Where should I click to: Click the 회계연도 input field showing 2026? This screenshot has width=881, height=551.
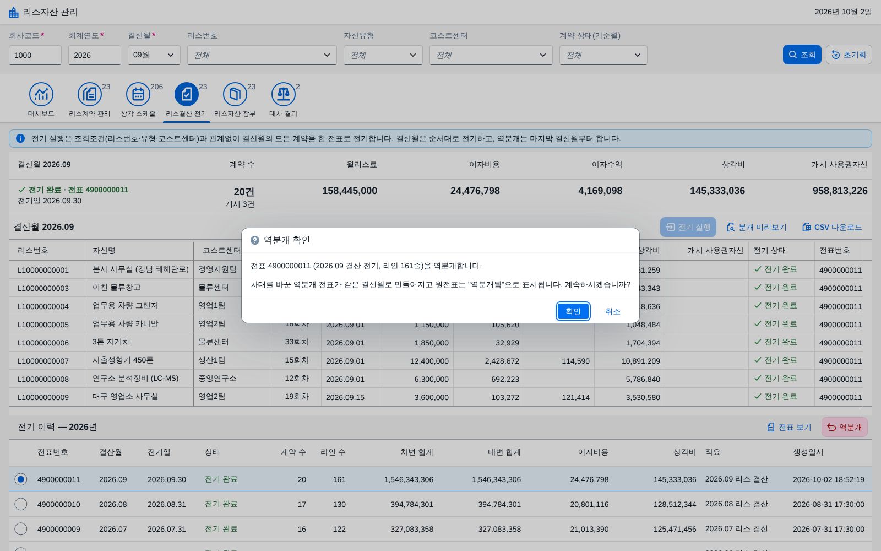[x=95, y=55]
